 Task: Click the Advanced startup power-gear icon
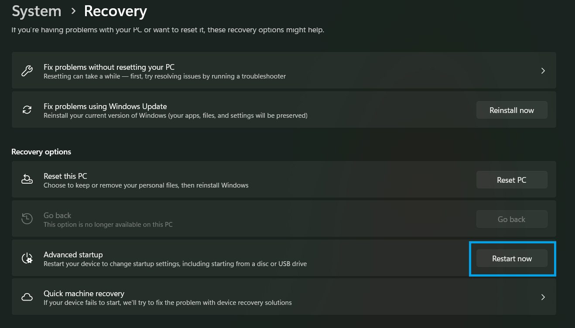[x=27, y=258]
